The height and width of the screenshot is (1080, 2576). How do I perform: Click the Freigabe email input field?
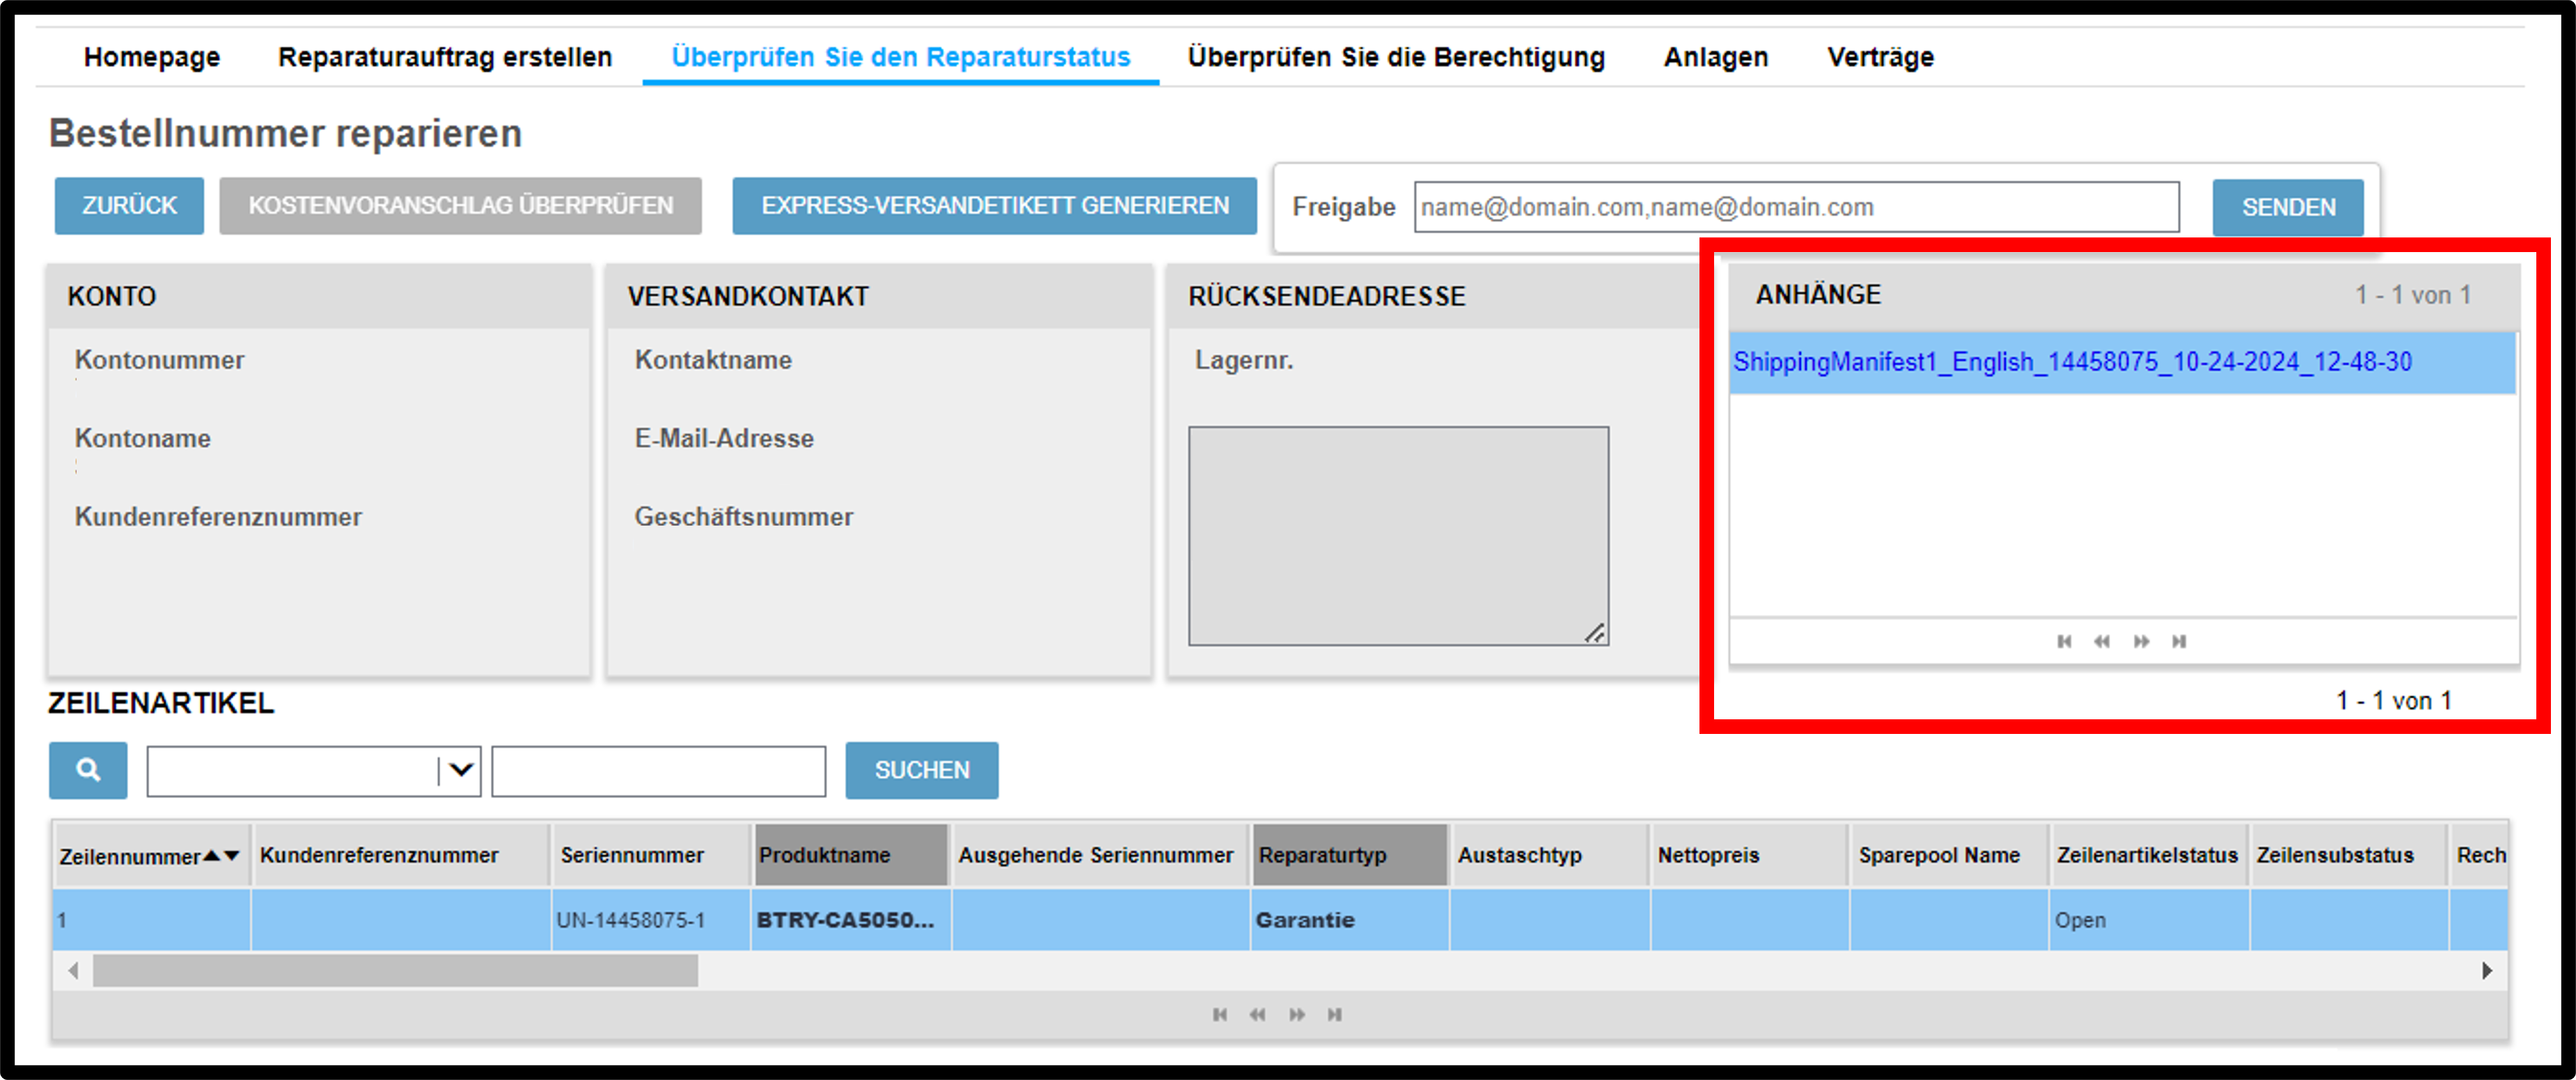(x=1796, y=207)
